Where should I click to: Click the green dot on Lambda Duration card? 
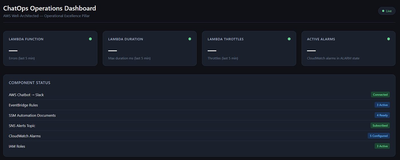[190, 39]
